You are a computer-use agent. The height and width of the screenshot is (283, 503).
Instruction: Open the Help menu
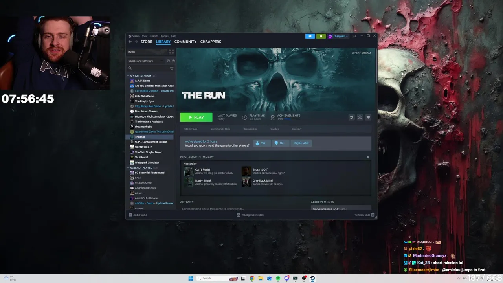tap(174, 36)
